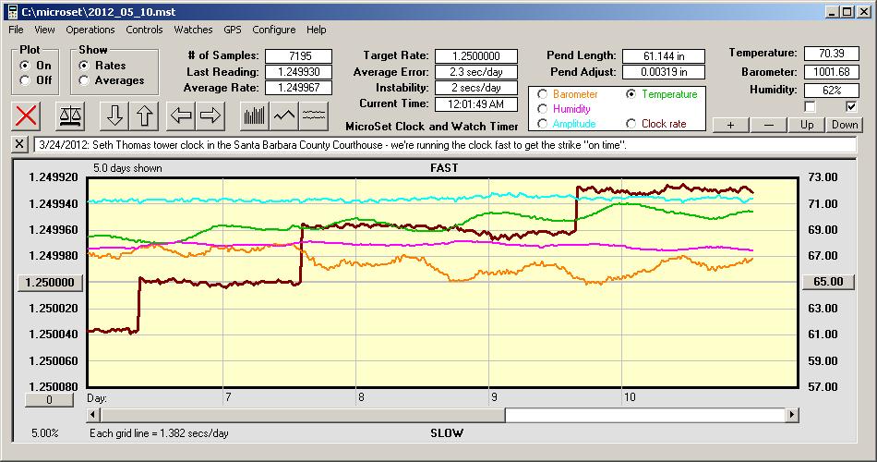Image resolution: width=877 pixels, height=462 pixels.
Task: Click the Temperature reading field
Action: tap(831, 54)
